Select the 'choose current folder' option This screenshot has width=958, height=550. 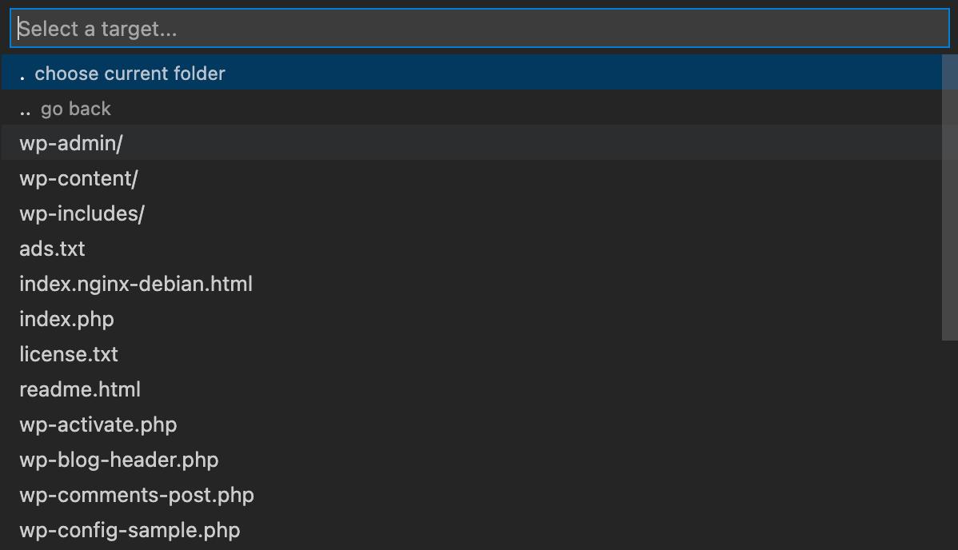130,73
